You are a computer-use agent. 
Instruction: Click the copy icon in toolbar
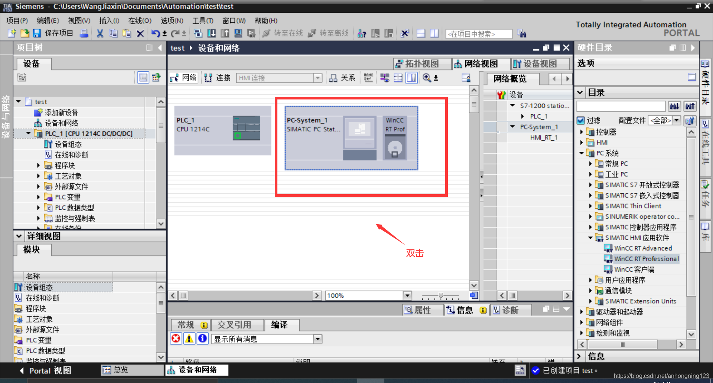(113, 33)
